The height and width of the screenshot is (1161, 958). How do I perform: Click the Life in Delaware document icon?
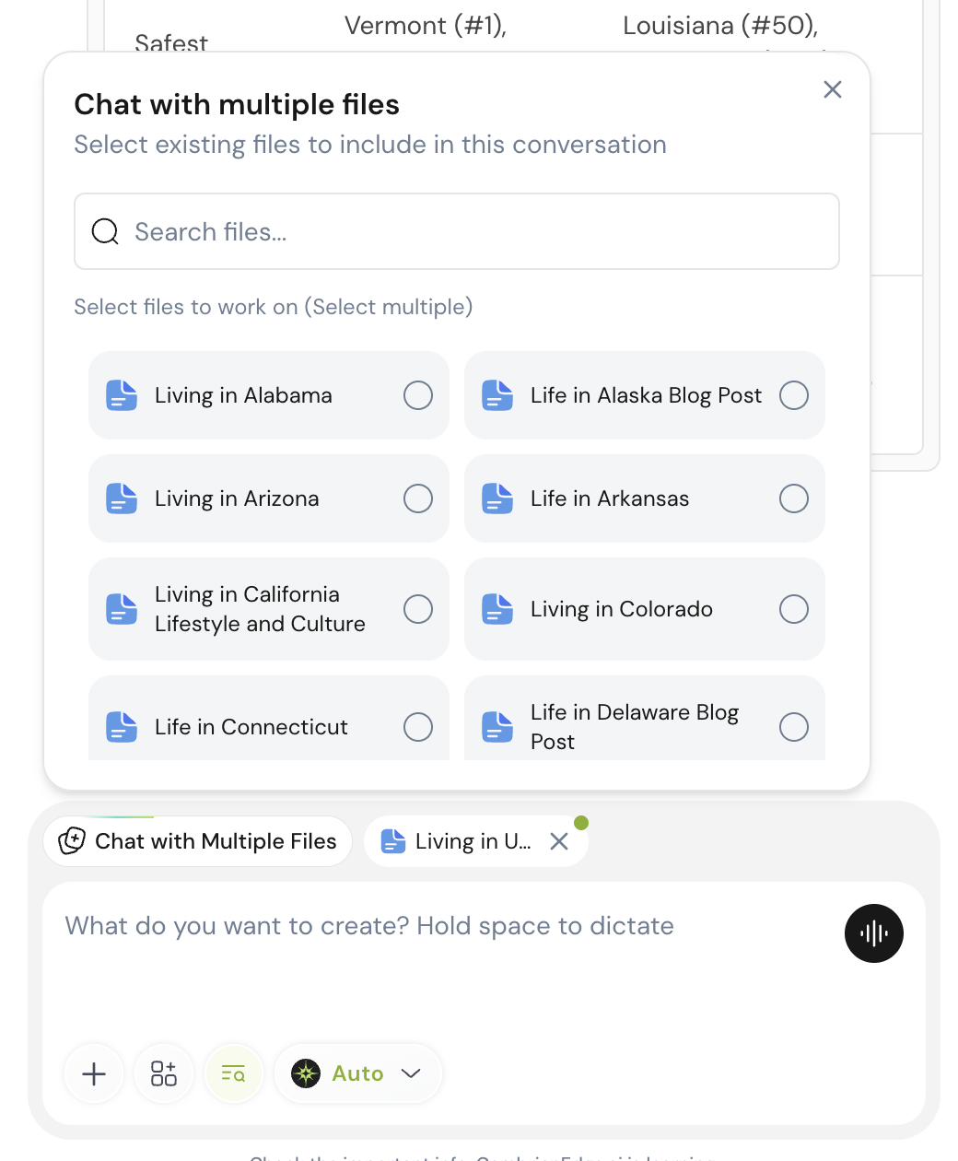pyautogui.click(x=497, y=727)
